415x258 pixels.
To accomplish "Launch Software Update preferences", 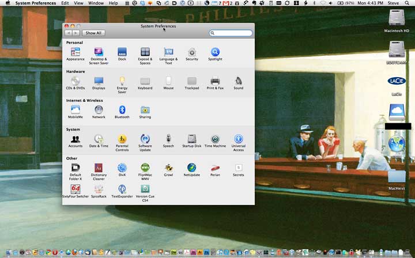I will [x=145, y=139].
